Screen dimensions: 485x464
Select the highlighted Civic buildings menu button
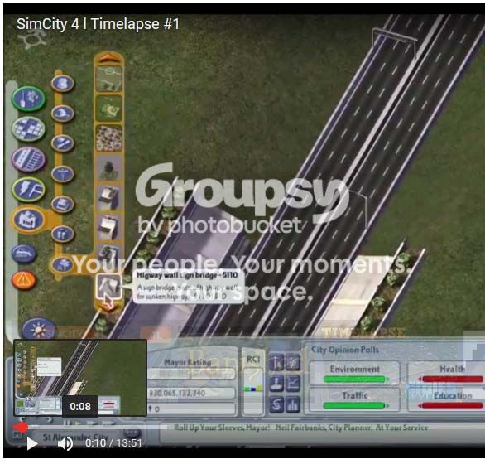[x=29, y=220]
